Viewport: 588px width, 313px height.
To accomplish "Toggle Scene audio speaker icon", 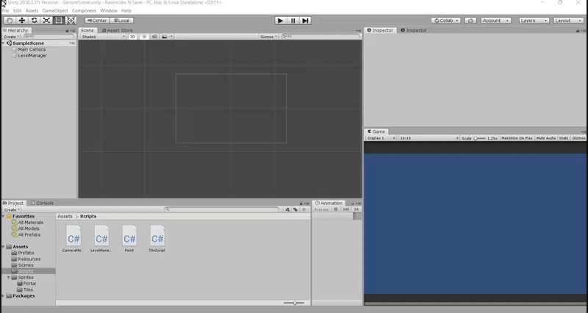I will coord(154,37).
